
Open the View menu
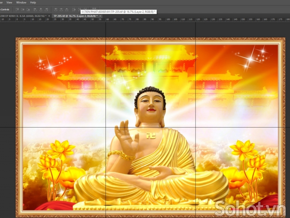[x=9, y=2]
